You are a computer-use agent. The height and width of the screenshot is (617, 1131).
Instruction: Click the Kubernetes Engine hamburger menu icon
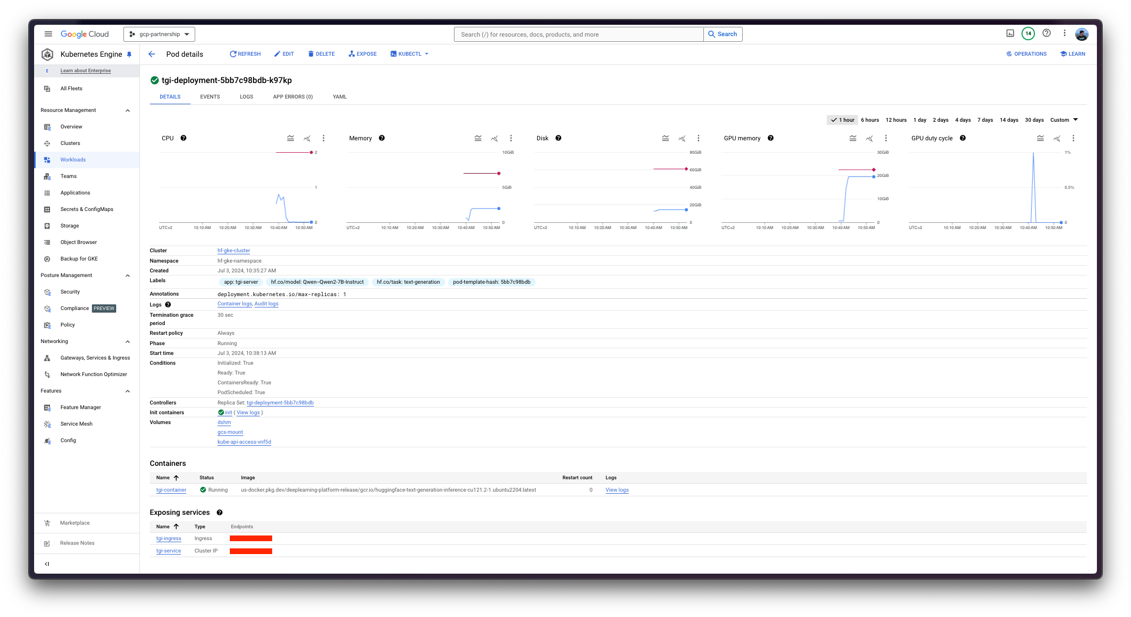point(48,34)
